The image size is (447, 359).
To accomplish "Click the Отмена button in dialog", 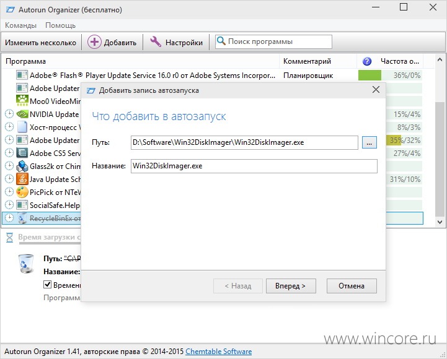I will [352, 286].
